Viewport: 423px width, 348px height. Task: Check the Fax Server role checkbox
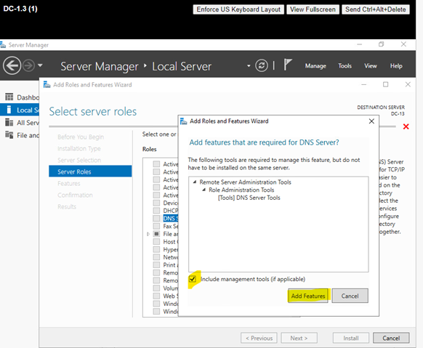pos(156,226)
